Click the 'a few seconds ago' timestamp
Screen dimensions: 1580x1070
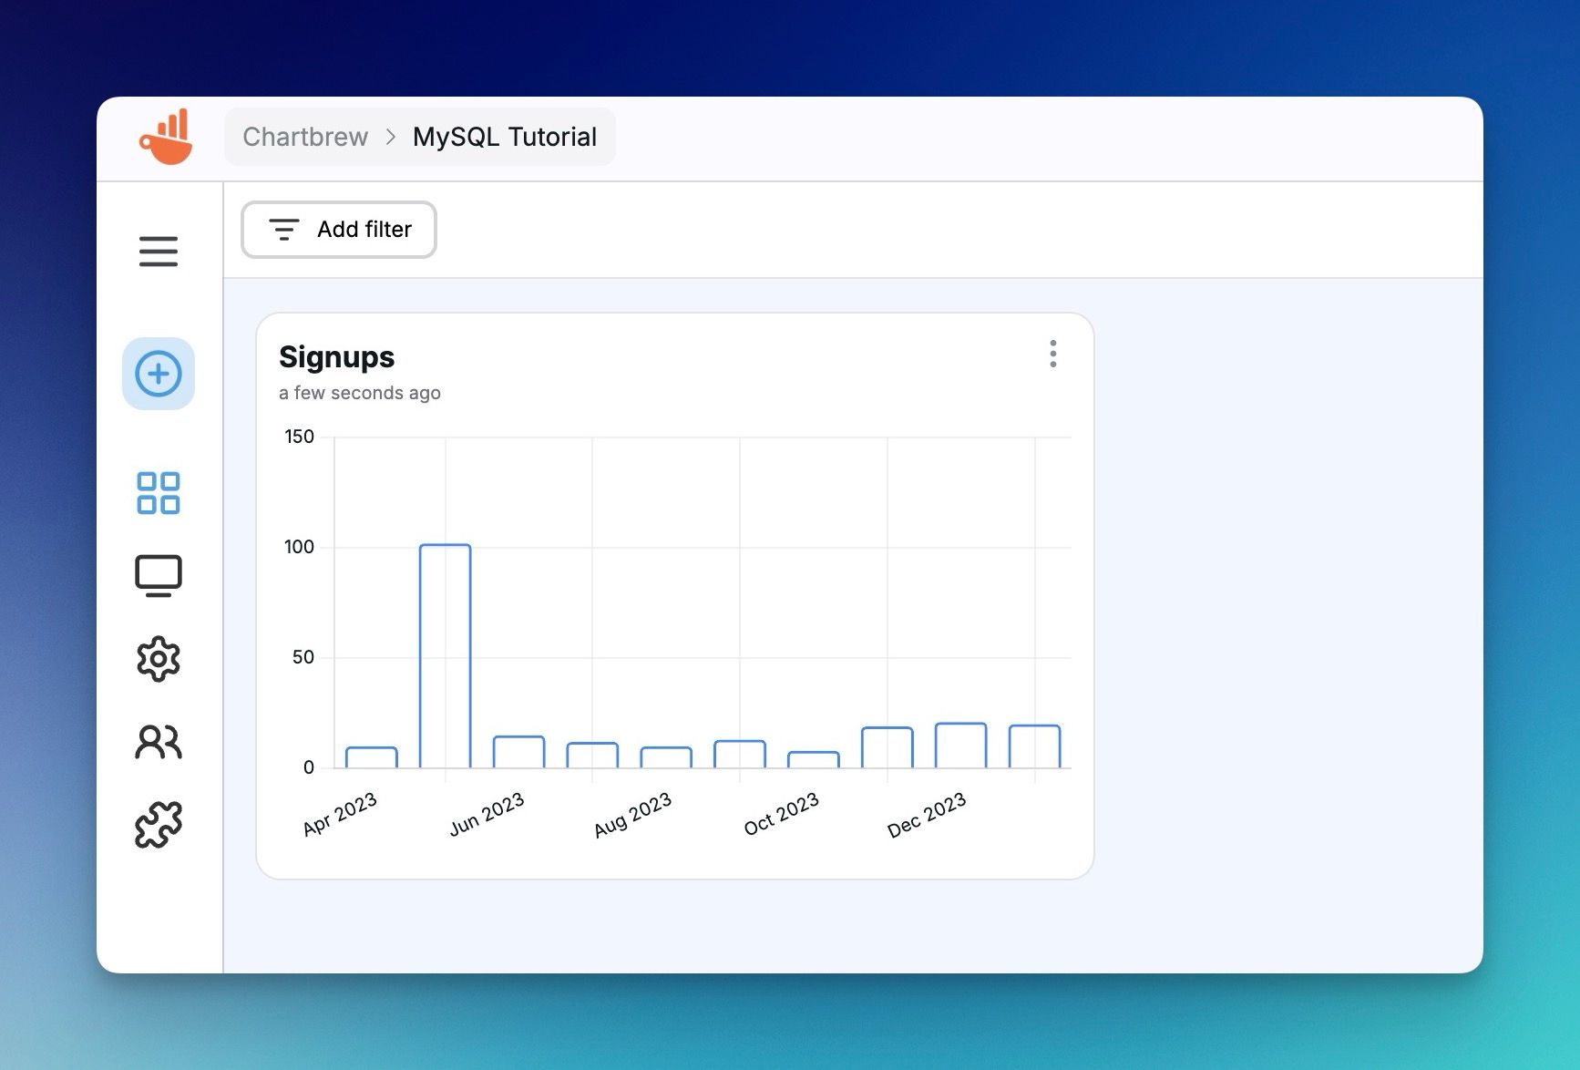pos(360,393)
